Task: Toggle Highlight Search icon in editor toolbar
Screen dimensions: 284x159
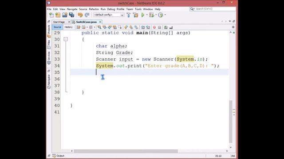Action: coord(114,27)
